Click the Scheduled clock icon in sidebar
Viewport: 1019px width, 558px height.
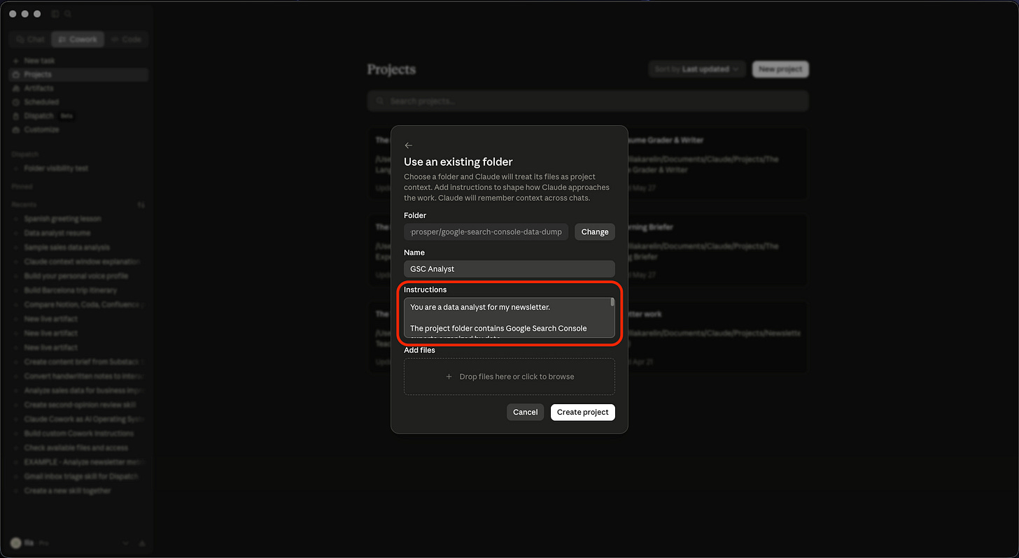17,102
